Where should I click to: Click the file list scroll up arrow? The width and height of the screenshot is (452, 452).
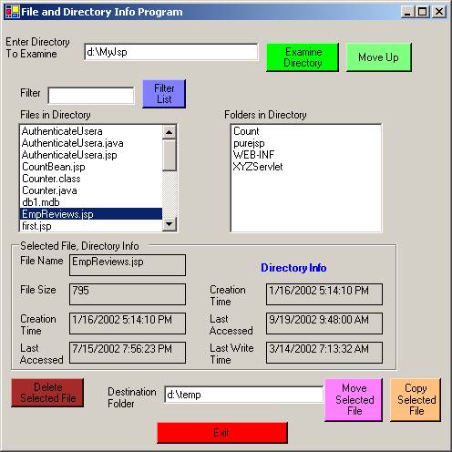click(169, 132)
